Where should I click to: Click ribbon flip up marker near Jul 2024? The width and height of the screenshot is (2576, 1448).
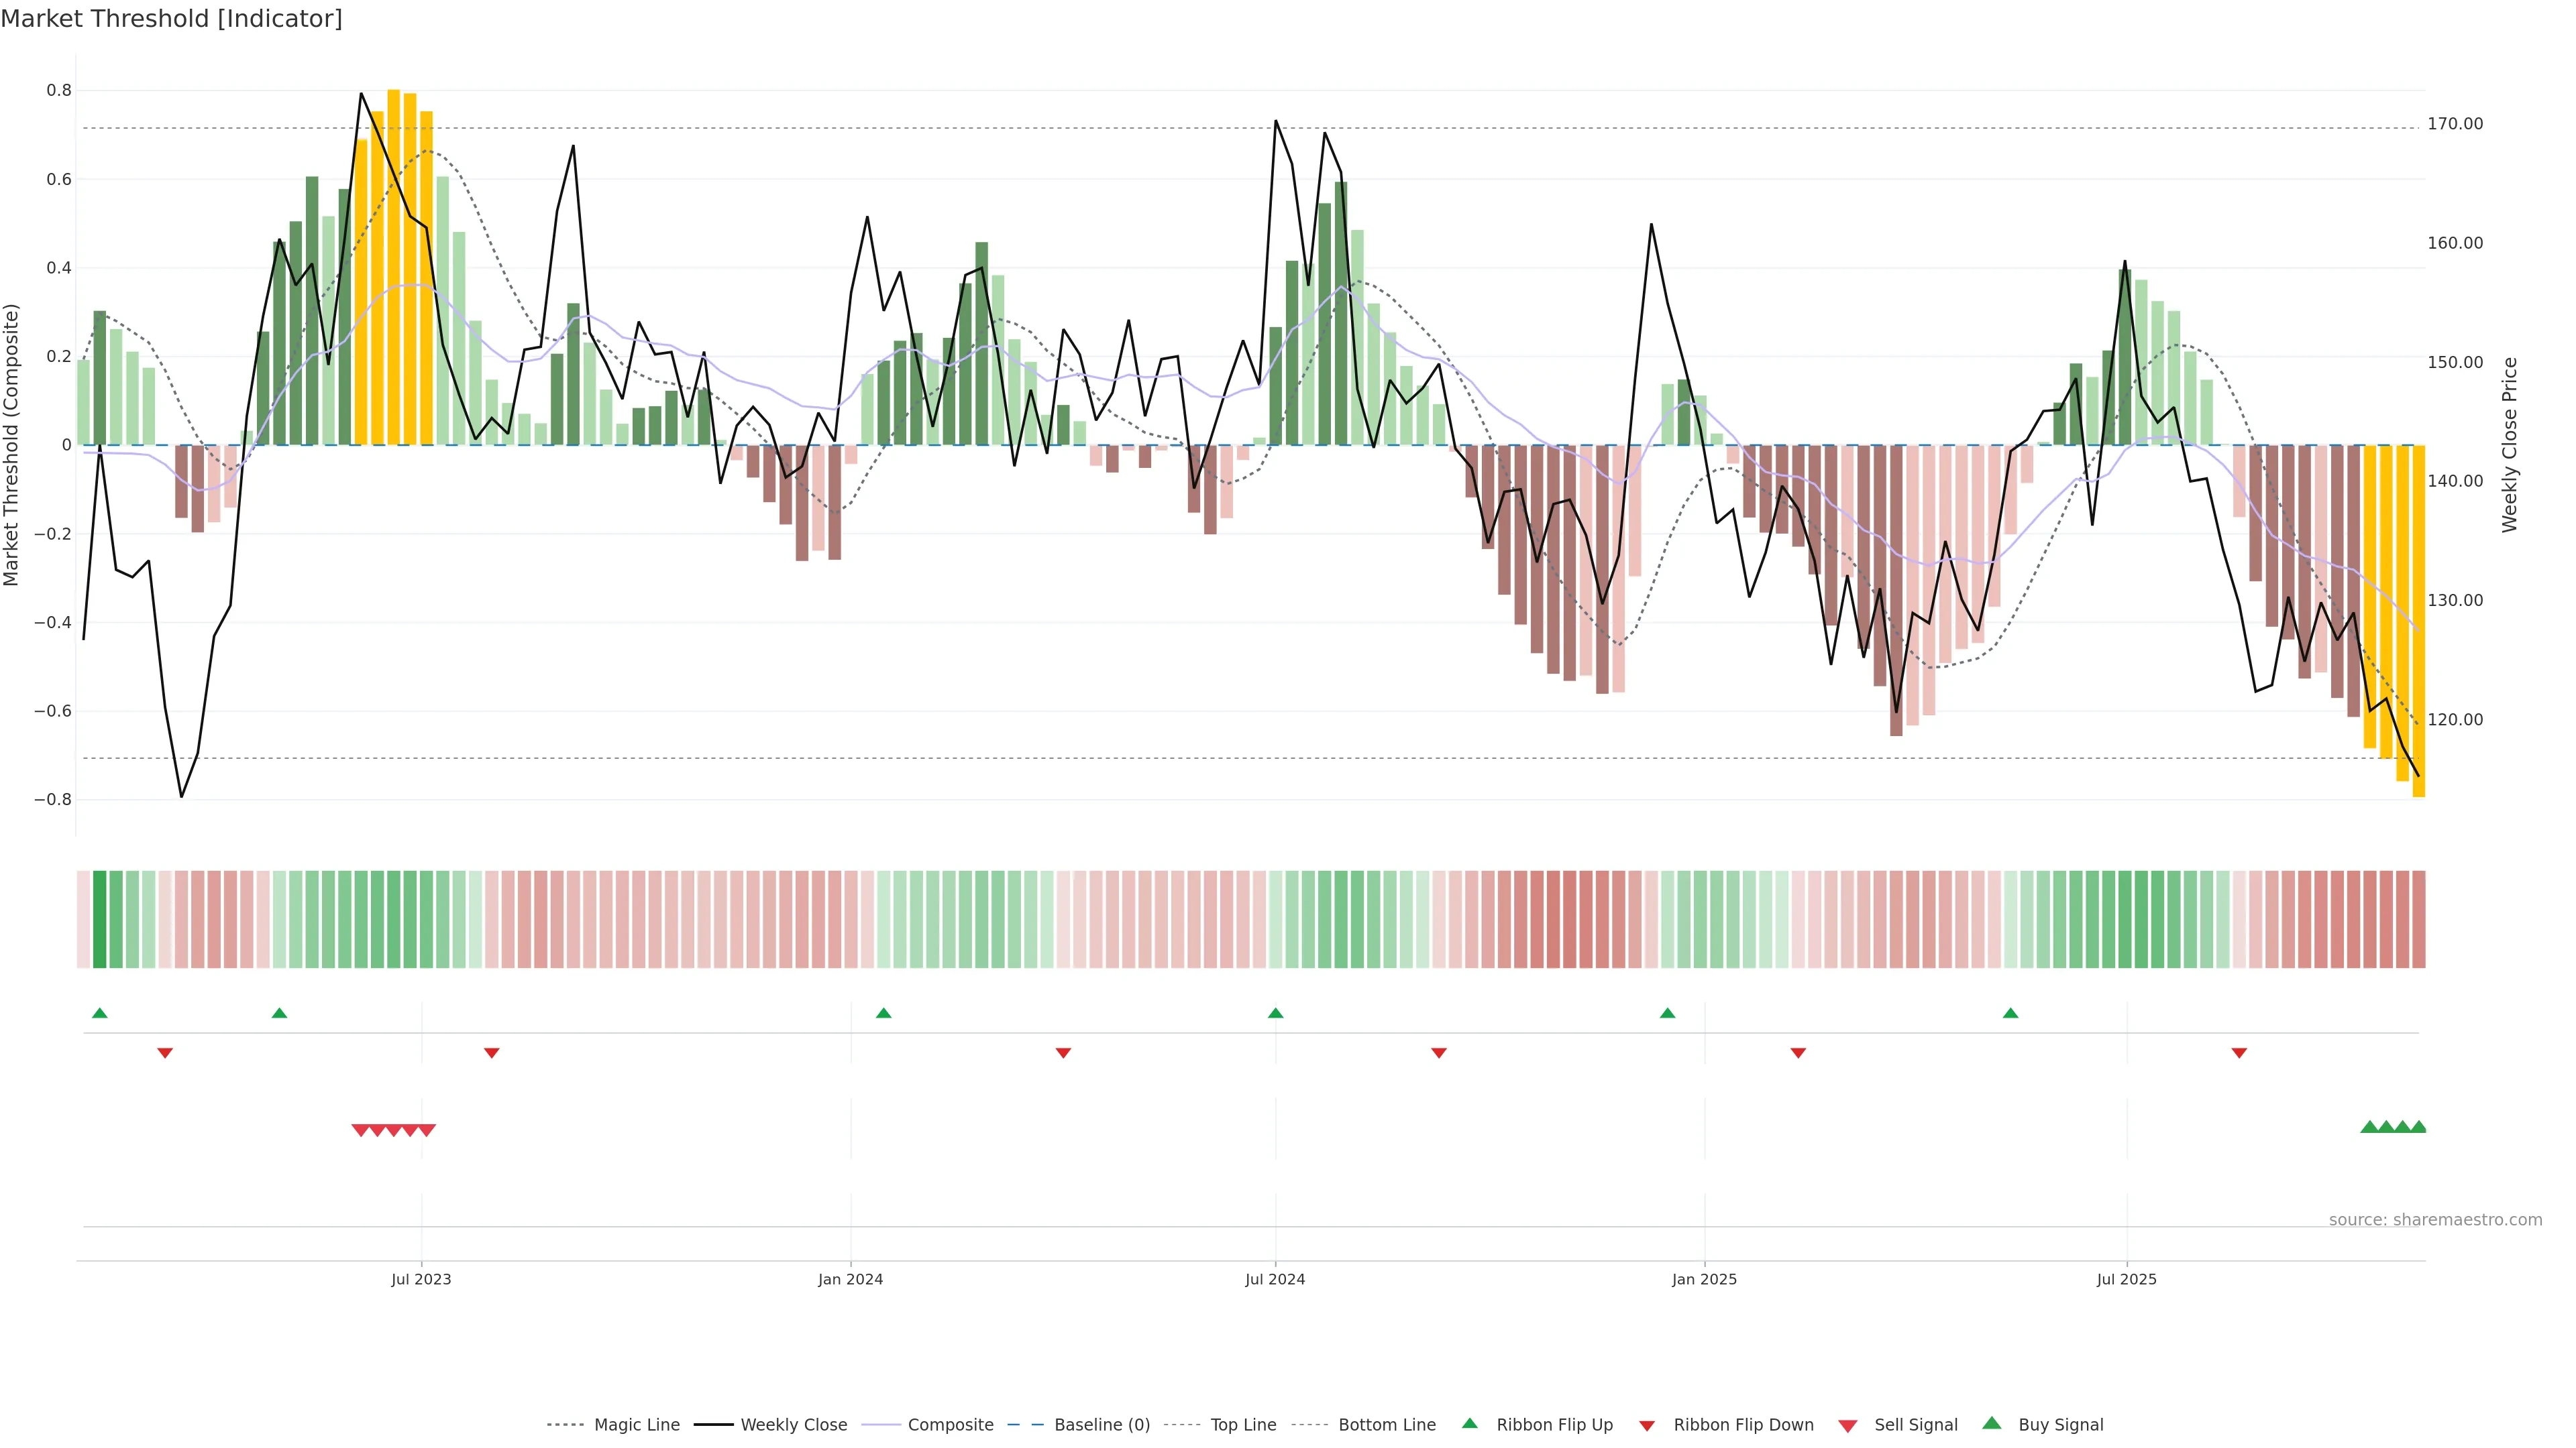point(1275,1014)
